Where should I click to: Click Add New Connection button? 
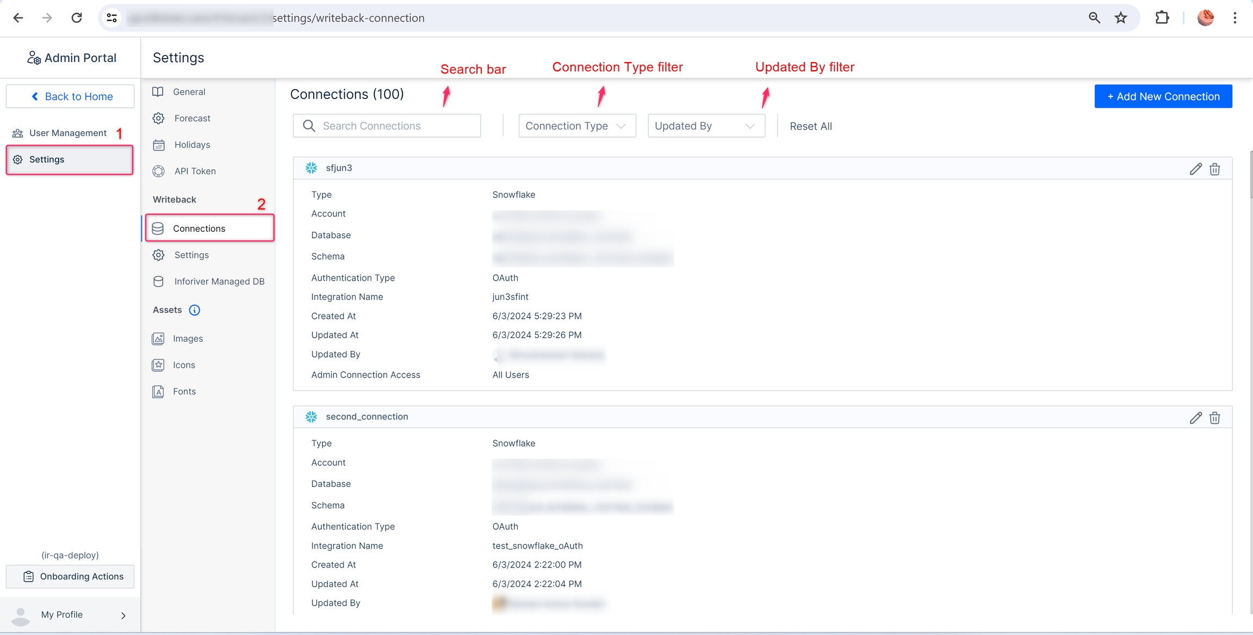point(1163,97)
